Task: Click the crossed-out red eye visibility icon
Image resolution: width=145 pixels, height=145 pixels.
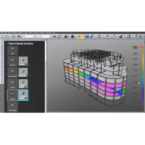Action: (55, 37)
